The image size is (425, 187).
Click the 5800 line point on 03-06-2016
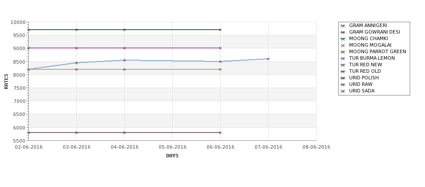76,133
